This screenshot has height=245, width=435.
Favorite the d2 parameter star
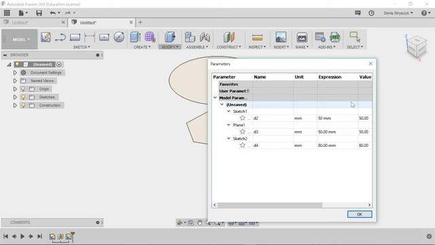(x=243, y=118)
